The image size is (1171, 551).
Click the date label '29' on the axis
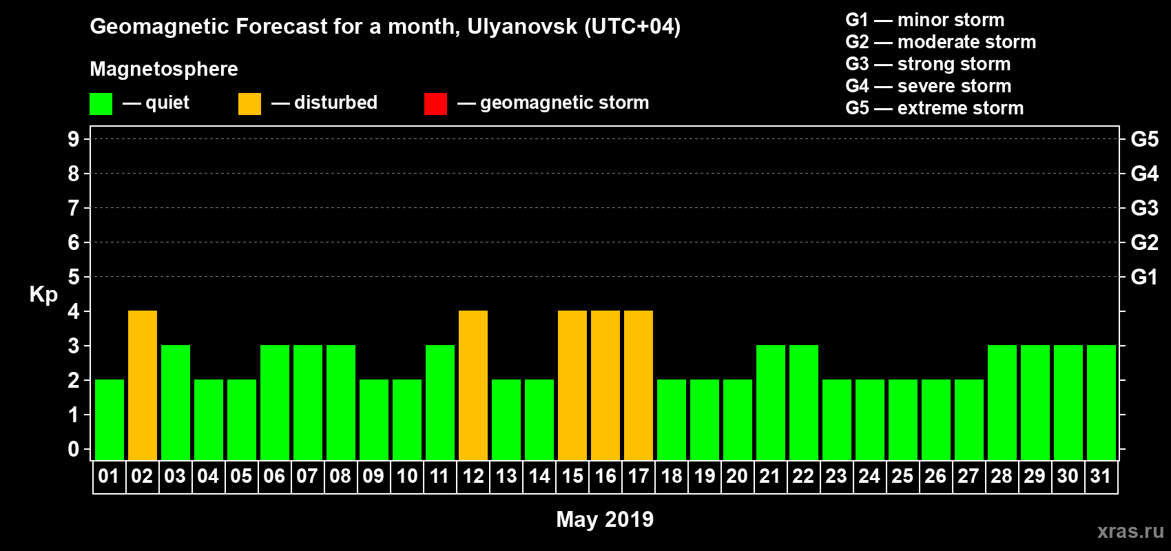(x=1035, y=477)
